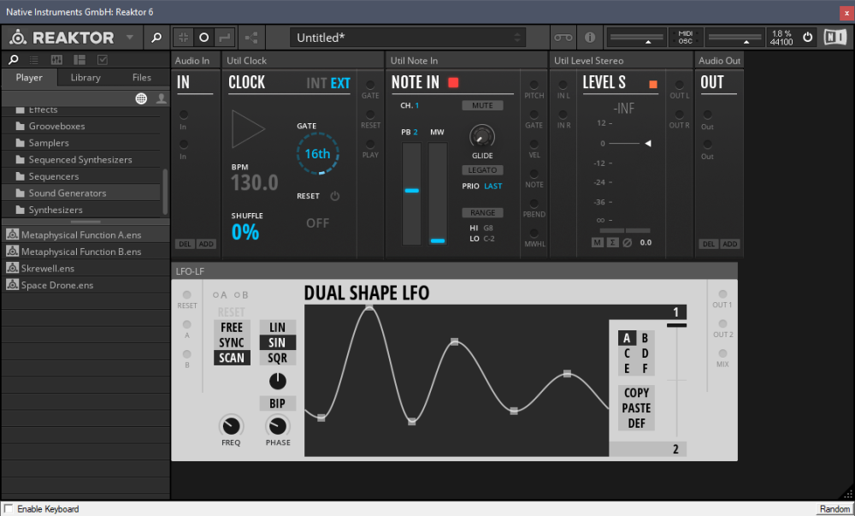This screenshot has height=516, width=855.
Task: Switch clock to EXT mode
Action: pos(340,83)
